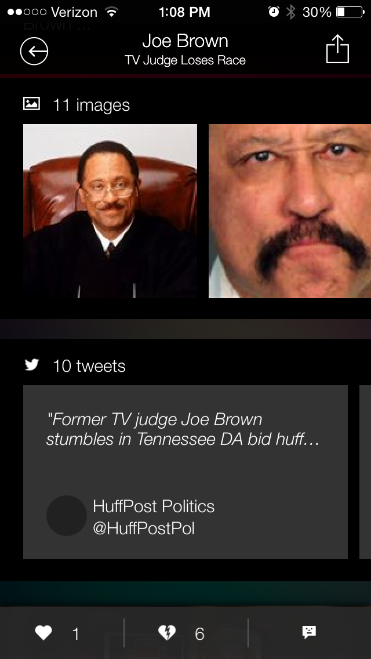Image resolution: width=371 pixels, height=659 pixels.
Task: Tap the Bluetooth status icon
Action: (291, 12)
